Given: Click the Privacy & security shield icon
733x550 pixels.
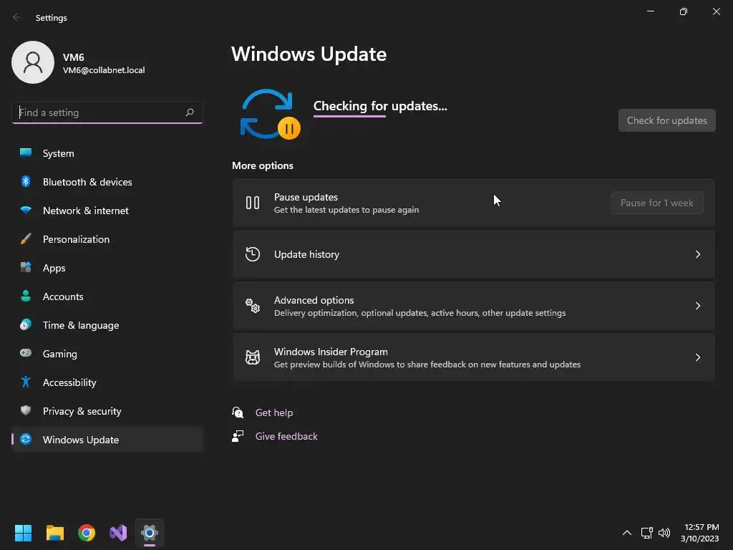Looking at the screenshot, I should (26, 410).
